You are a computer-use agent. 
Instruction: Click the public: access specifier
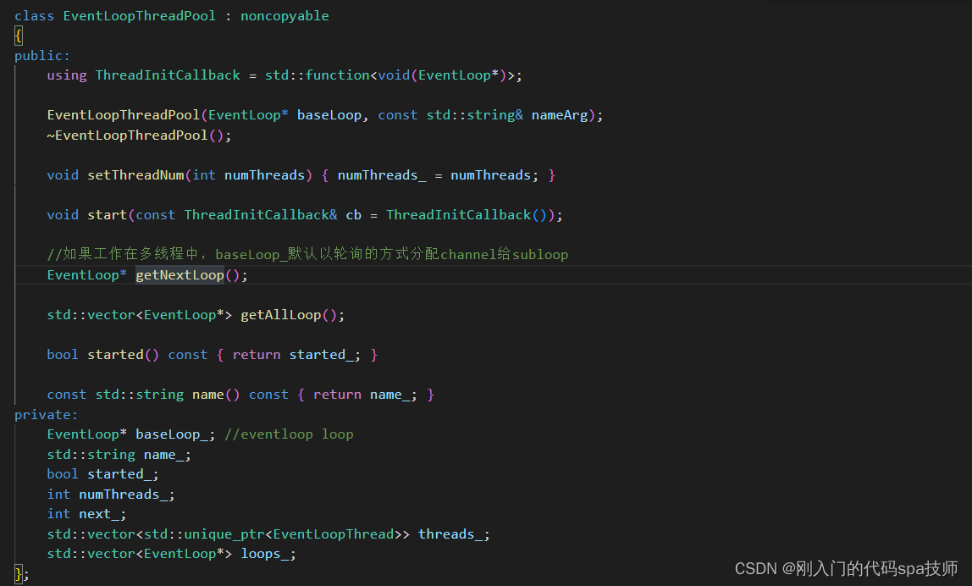pos(42,56)
